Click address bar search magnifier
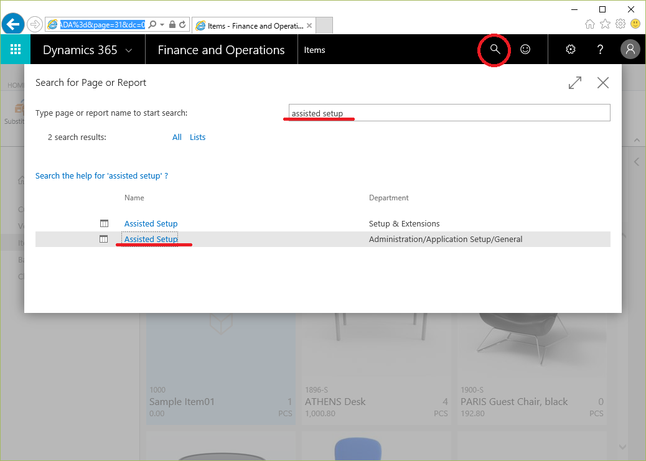Screen dimensions: 646x461 coord(152,25)
